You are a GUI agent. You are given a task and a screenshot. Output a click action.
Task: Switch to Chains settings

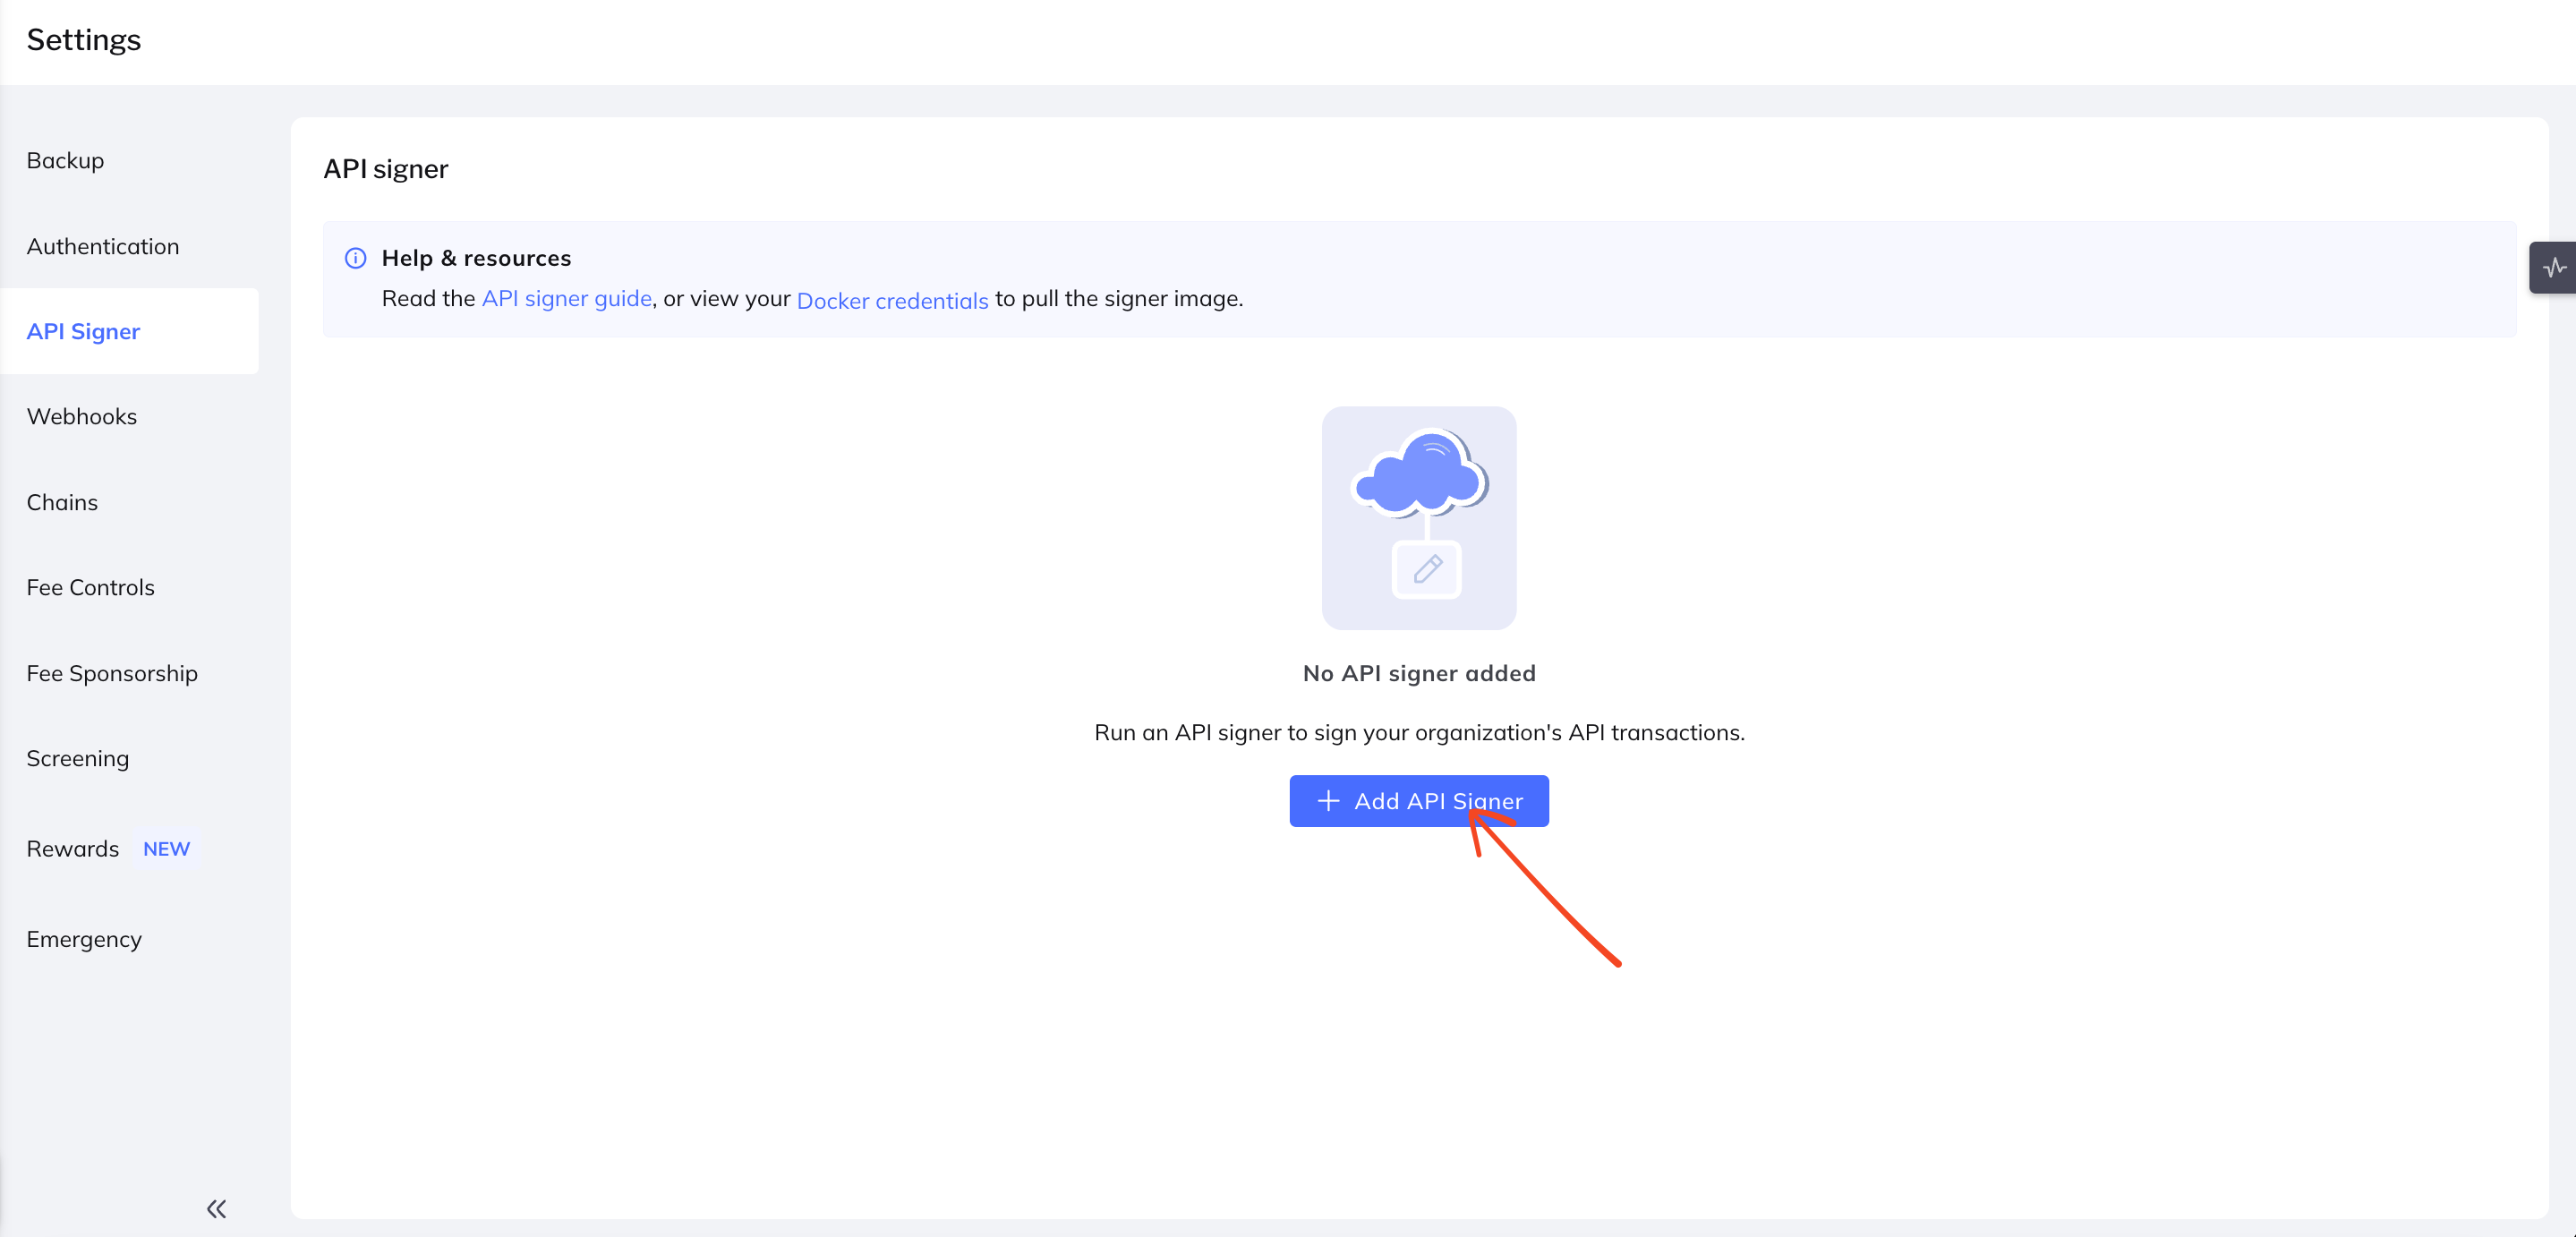pyautogui.click(x=62, y=502)
